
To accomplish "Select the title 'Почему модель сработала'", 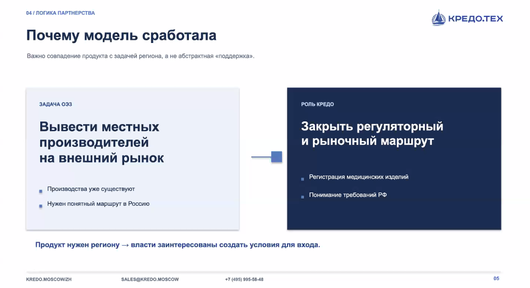I will coord(121,36).
